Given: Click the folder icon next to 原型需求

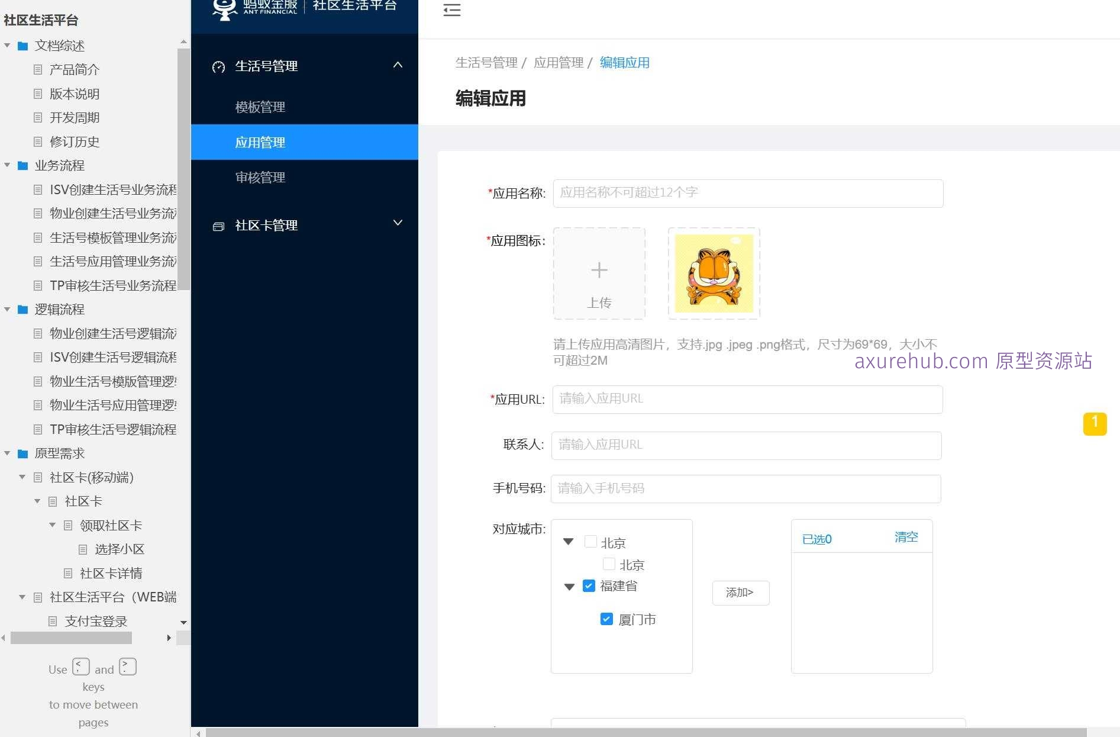Looking at the screenshot, I should (x=22, y=453).
